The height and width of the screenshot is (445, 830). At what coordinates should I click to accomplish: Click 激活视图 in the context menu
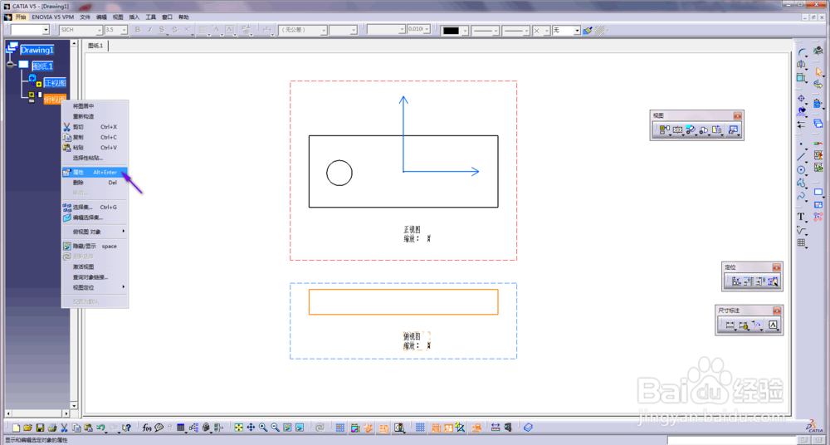95,267
